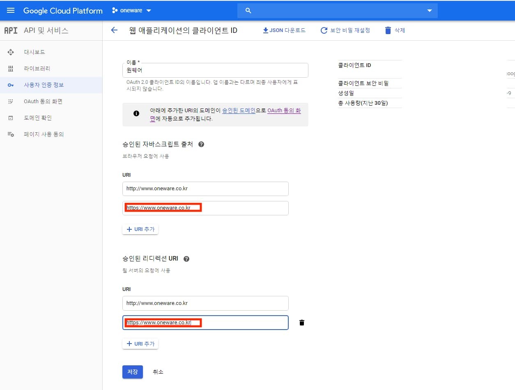Open 페이지 사용 동의 in the sidebar
This screenshot has height=390, width=515.
click(51, 134)
